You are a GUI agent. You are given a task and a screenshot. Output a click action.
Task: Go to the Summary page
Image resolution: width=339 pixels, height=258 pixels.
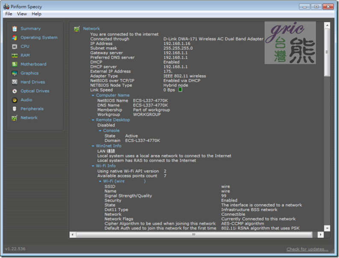pos(30,29)
